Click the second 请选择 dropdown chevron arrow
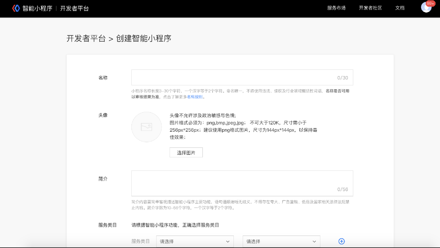This screenshot has width=440, height=248. pyautogui.click(x=314, y=242)
